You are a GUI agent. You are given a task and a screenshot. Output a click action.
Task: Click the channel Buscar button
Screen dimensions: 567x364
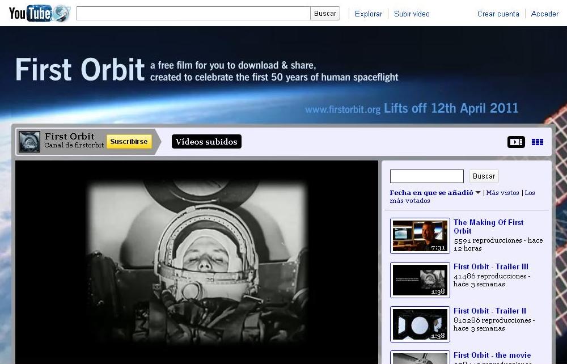(484, 176)
